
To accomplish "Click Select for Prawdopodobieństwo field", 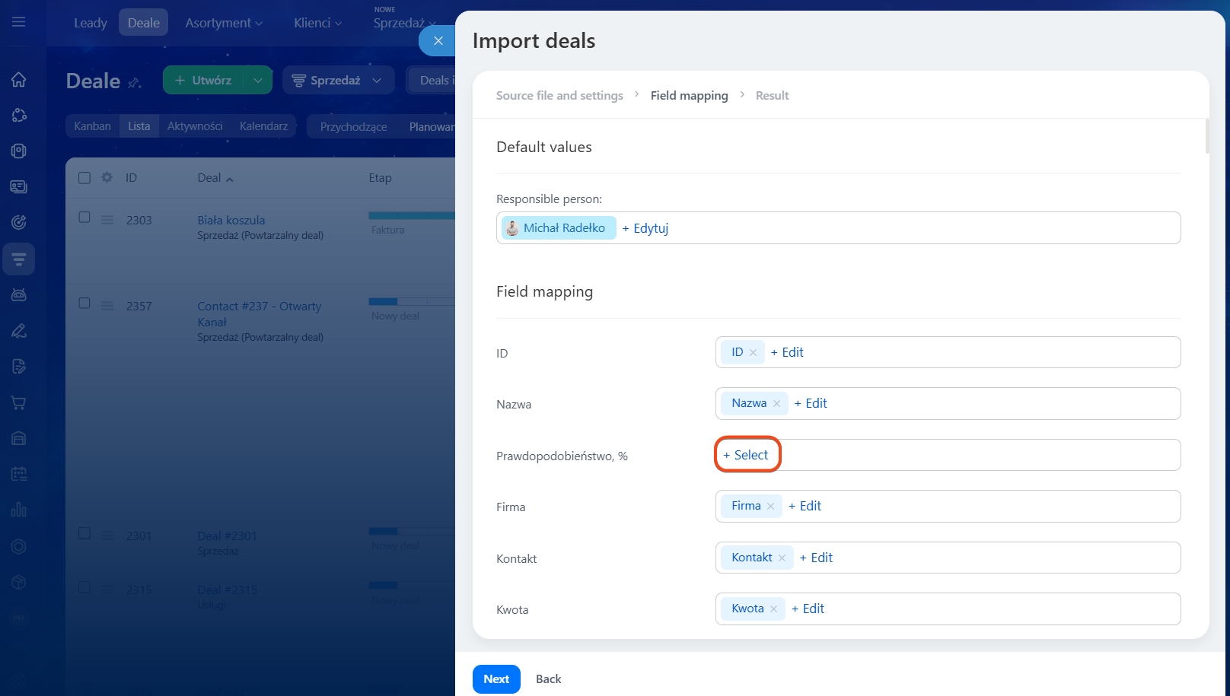I will [747, 455].
